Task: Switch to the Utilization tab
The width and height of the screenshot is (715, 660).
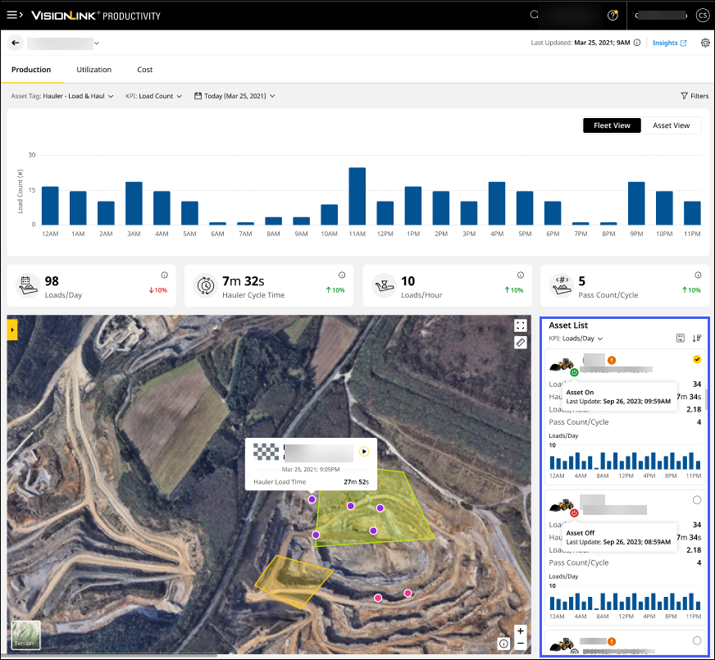Action: 93,70
